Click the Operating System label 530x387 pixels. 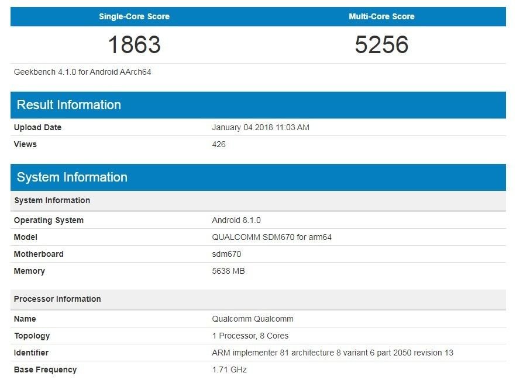(x=49, y=220)
